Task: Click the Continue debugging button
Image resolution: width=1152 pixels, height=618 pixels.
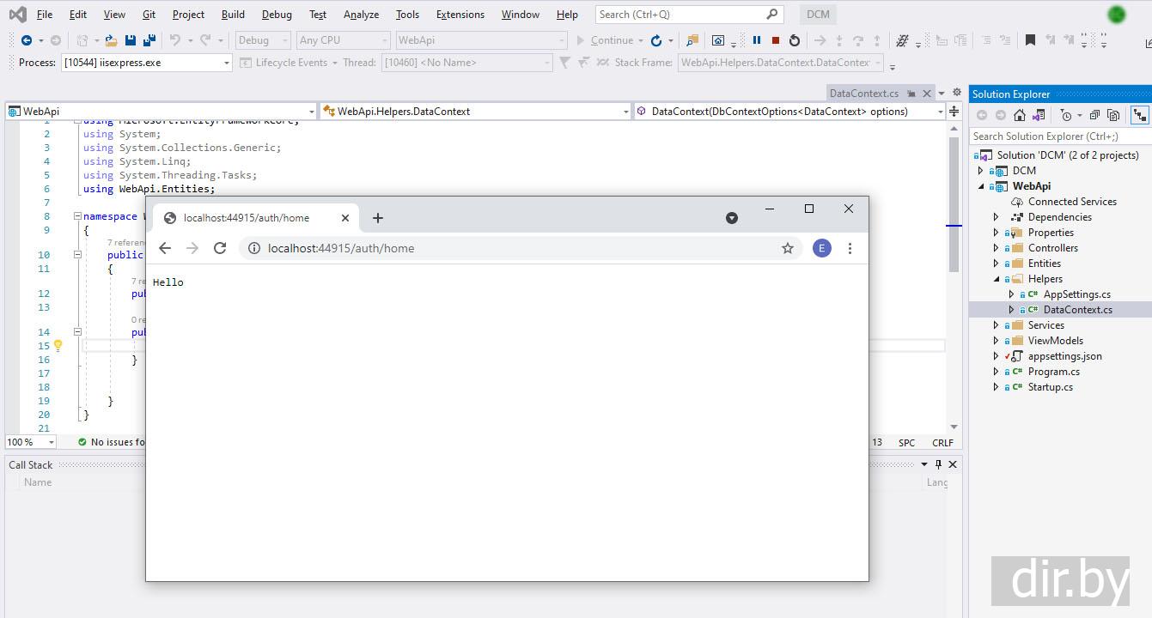Action: click(x=605, y=40)
